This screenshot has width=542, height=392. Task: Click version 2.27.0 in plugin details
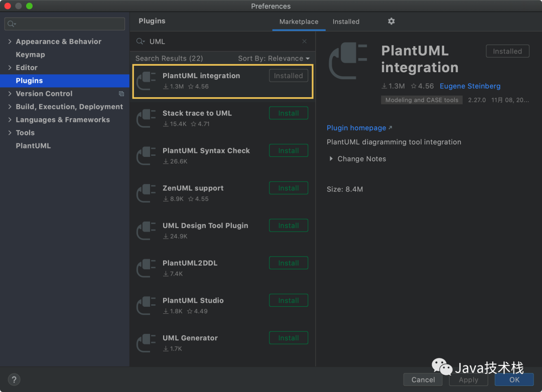[477, 100]
